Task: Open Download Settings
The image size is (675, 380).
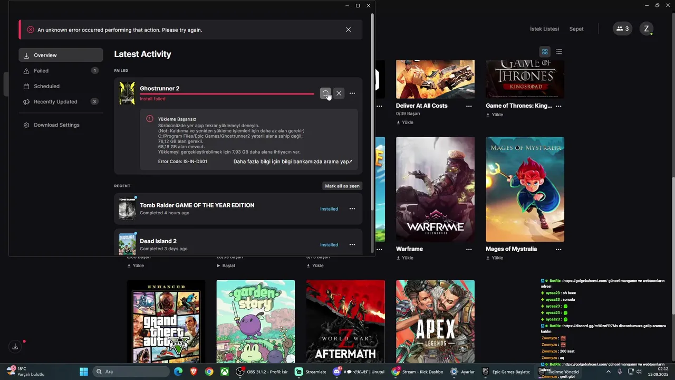Action: (x=61, y=125)
